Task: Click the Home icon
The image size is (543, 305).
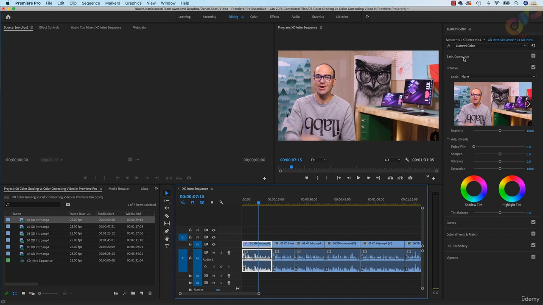Action: (x=8, y=17)
